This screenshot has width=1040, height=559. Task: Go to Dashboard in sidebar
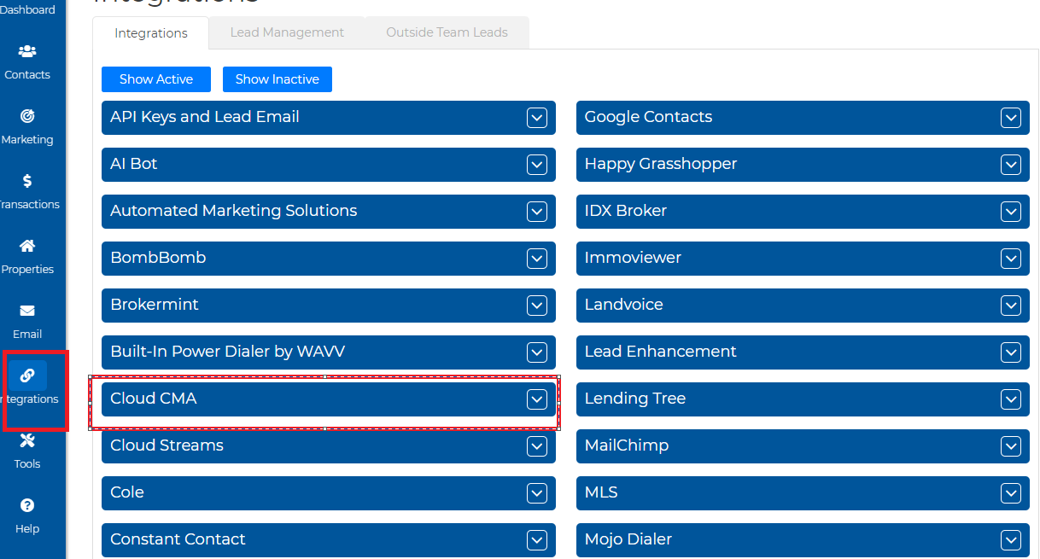27,9
